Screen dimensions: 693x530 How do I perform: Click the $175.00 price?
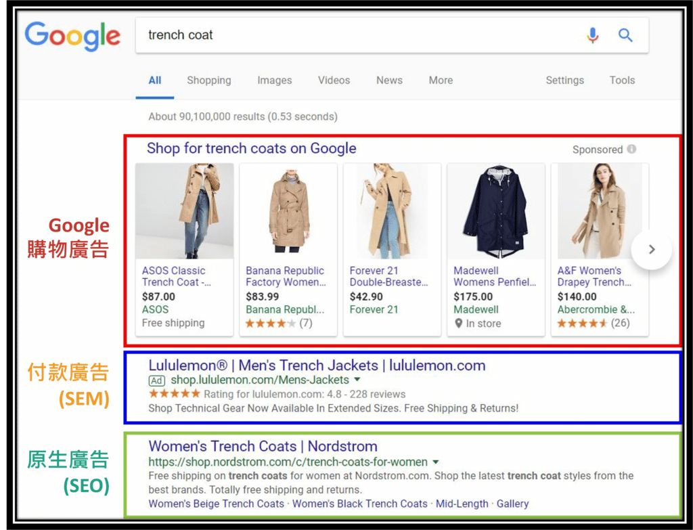pos(473,296)
